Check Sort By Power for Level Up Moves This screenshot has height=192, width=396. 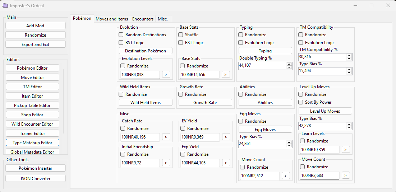point(300,102)
